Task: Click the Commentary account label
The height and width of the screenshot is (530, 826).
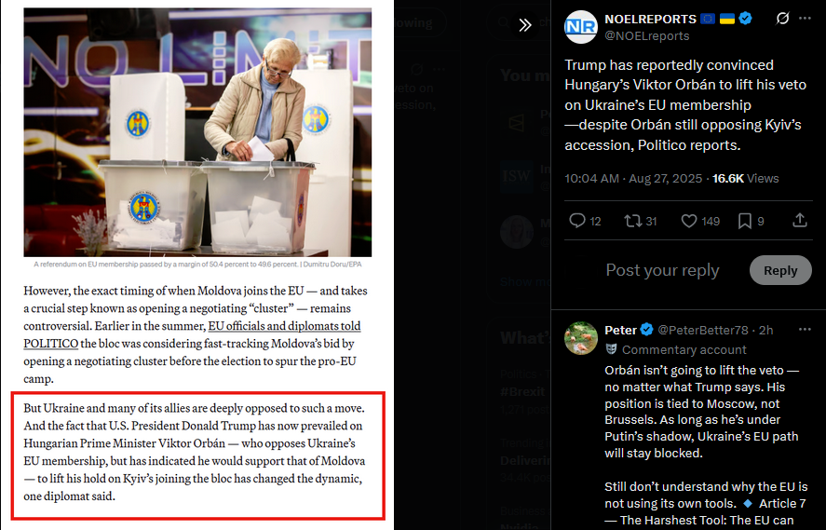Action: [684, 350]
